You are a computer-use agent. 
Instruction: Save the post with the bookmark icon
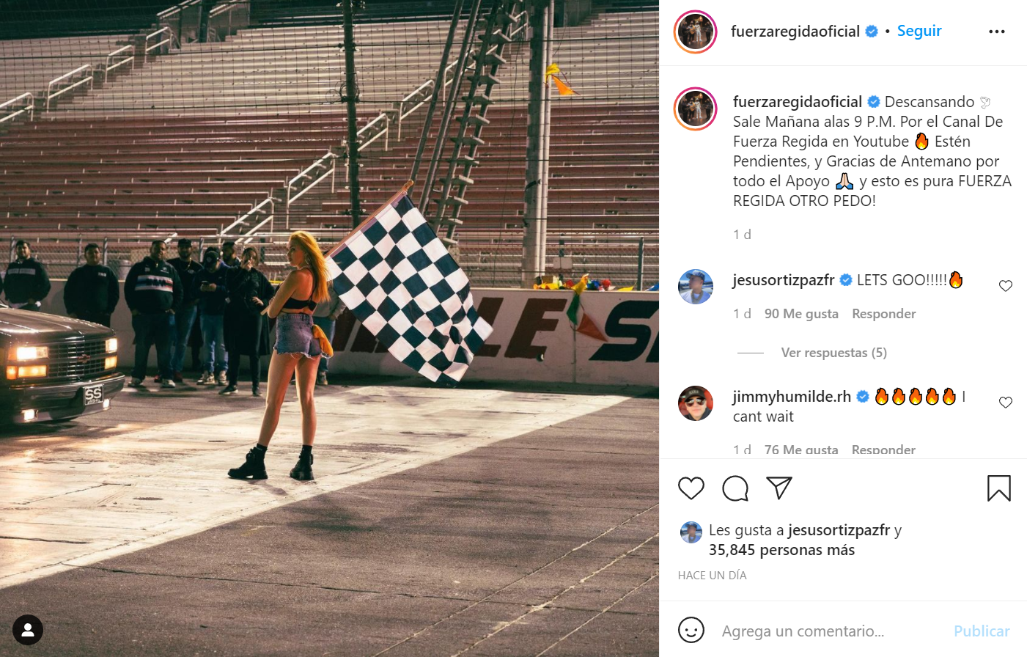(x=998, y=488)
